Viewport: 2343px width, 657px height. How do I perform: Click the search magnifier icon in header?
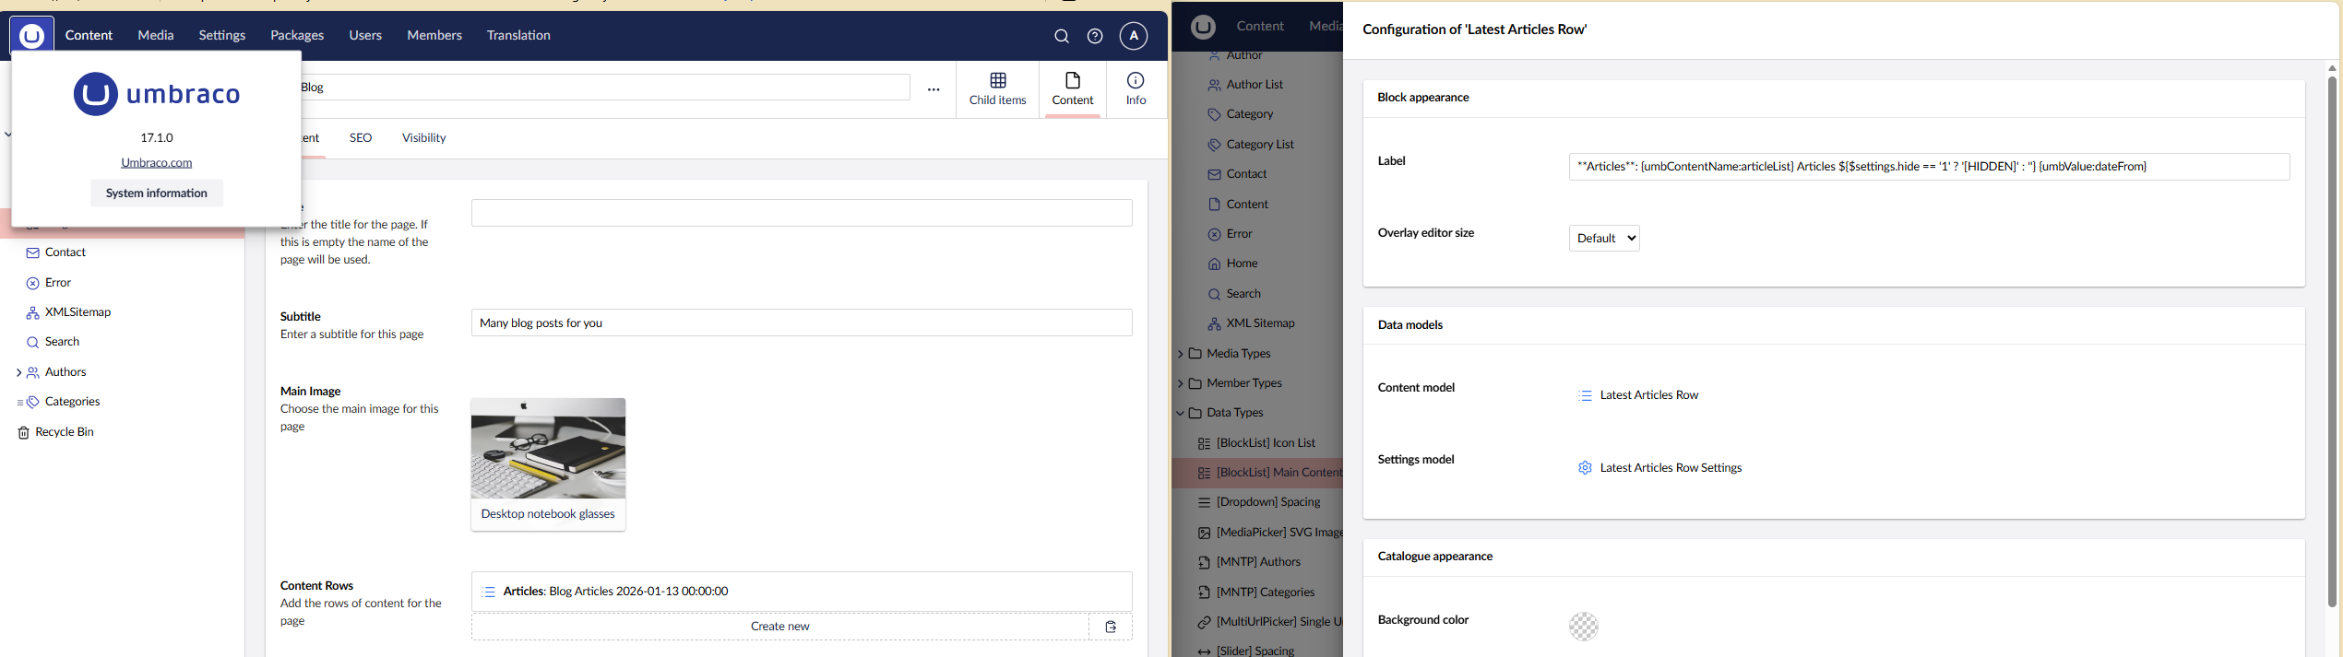click(1062, 36)
